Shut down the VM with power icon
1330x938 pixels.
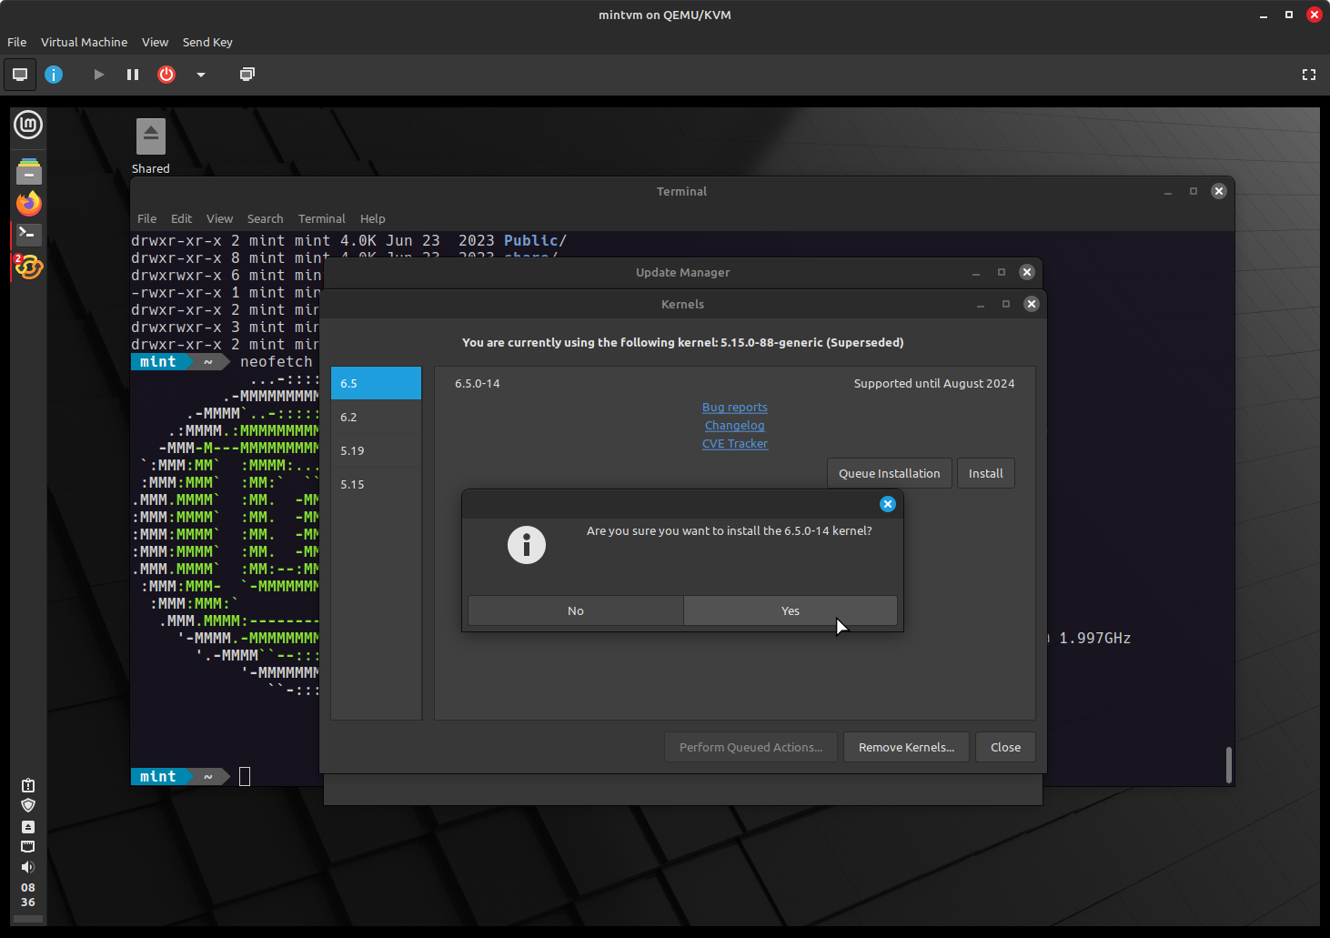[x=166, y=75]
